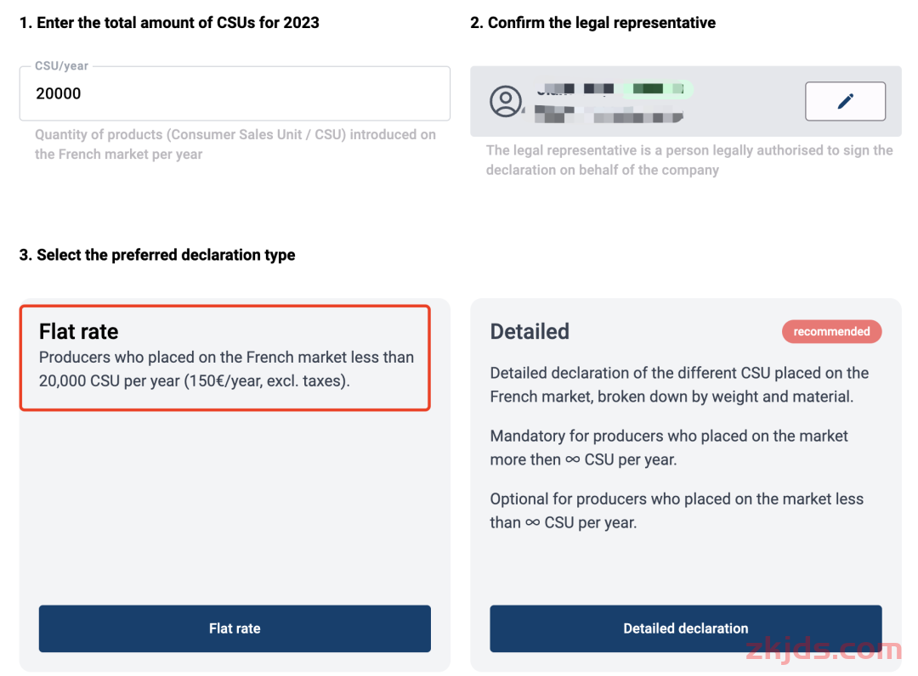Click the Select preferred declaration type heading
Image resolution: width=918 pixels, height=676 pixels.
click(157, 255)
